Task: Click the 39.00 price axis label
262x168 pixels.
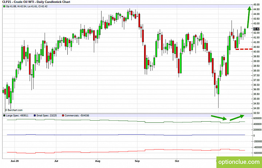Action: pyautogui.click(x=256, y=61)
